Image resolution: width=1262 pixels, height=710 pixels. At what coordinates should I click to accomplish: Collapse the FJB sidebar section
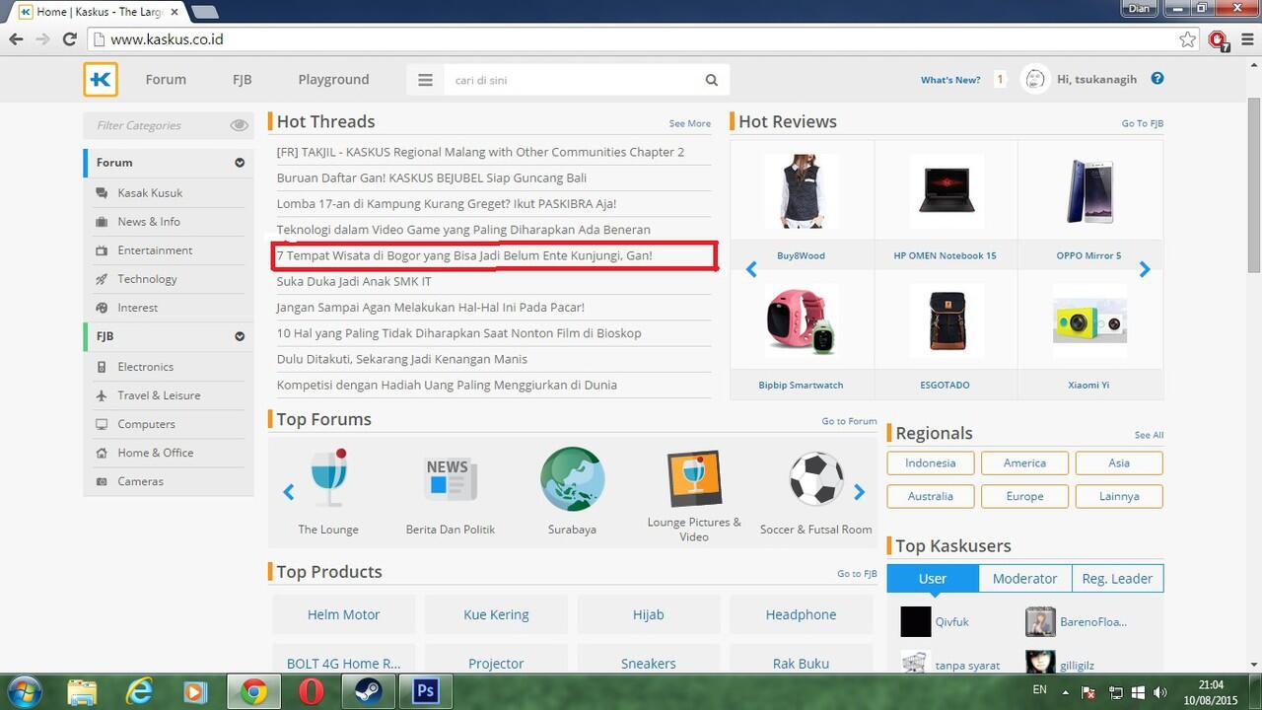coord(239,336)
